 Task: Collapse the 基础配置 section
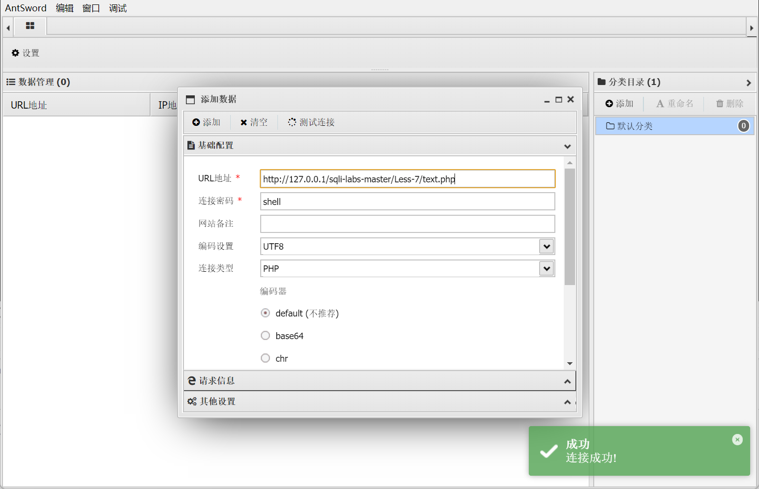[x=567, y=146]
